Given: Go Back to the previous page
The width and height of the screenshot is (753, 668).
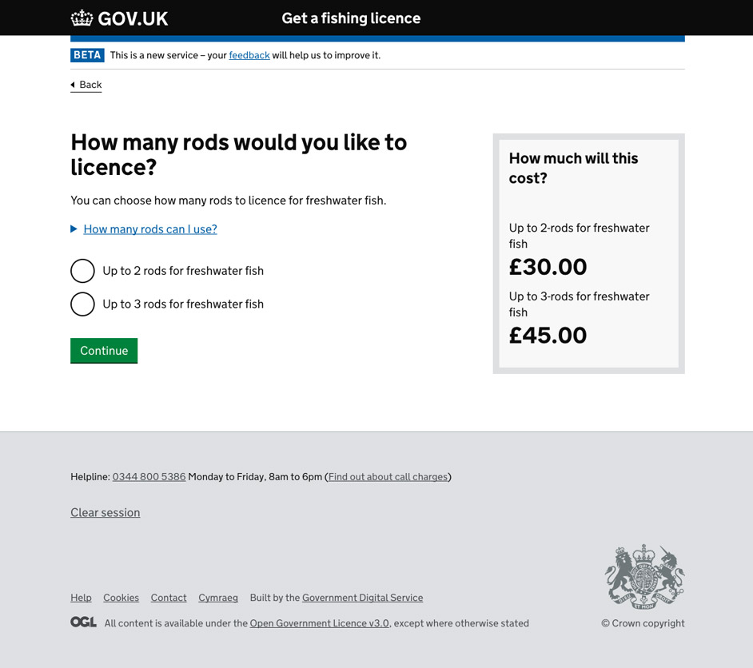Looking at the screenshot, I should 90,84.
